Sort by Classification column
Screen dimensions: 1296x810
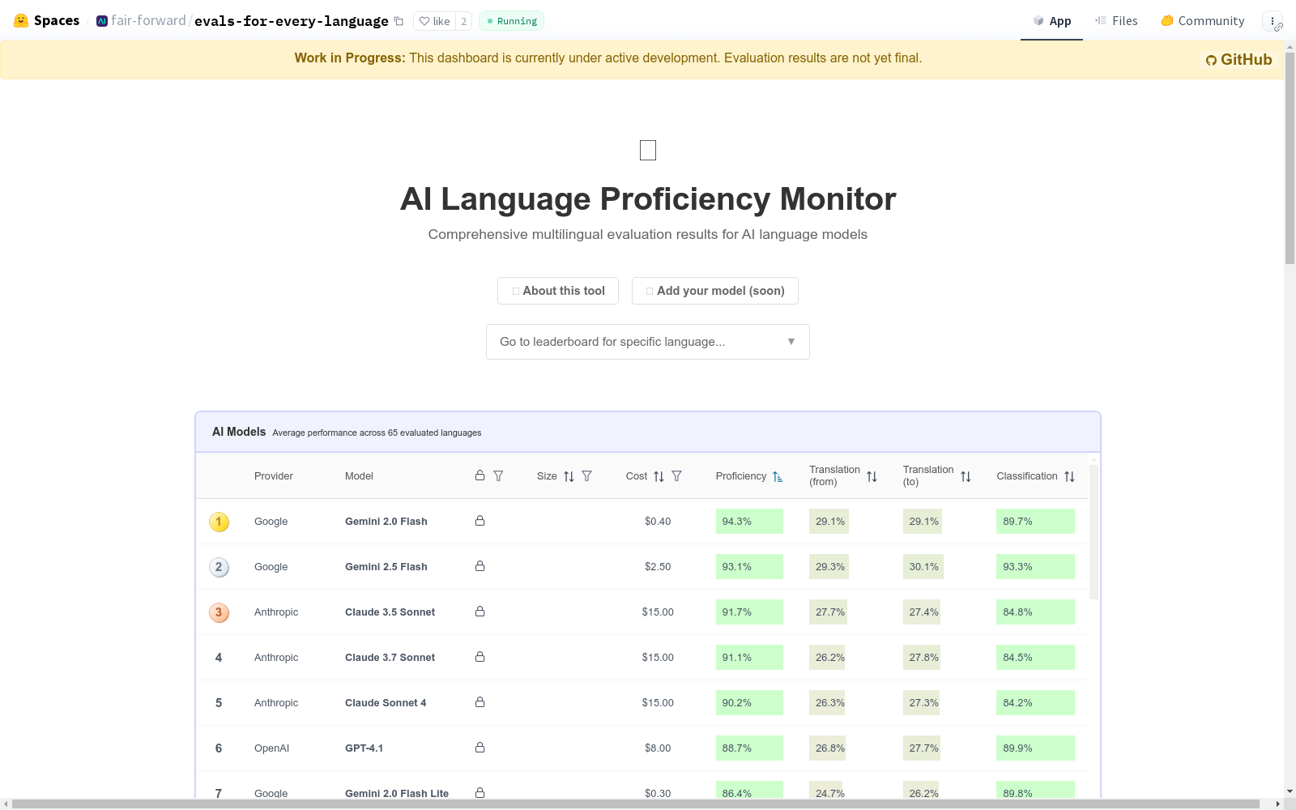coord(1069,476)
